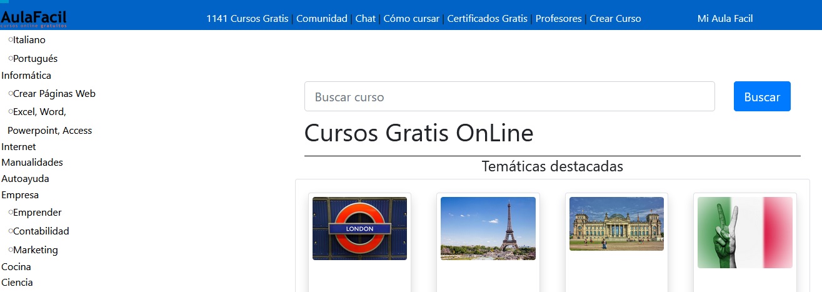Open the Autoayuda category
The height and width of the screenshot is (292, 822).
(x=25, y=179)
